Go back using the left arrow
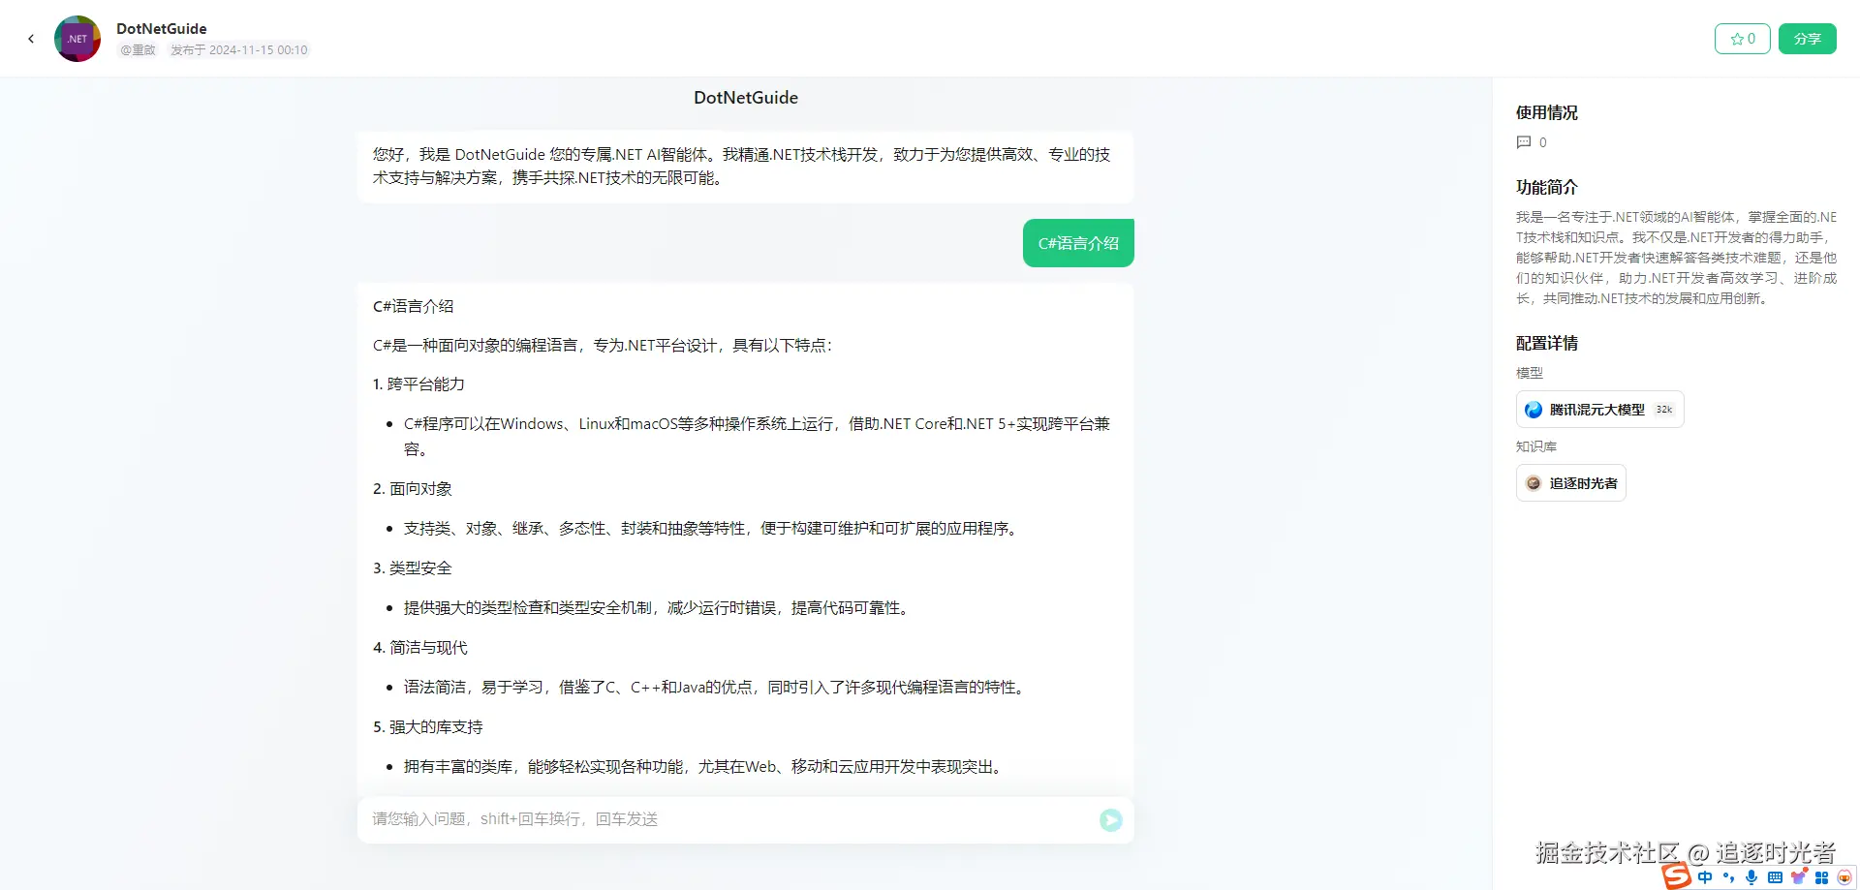The width and height of the screenshot is (1860, 890). pyautogui.click(x=31, y=39)
